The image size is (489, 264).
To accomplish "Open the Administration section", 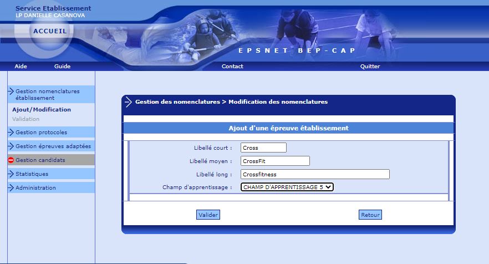I will point(51,187).
